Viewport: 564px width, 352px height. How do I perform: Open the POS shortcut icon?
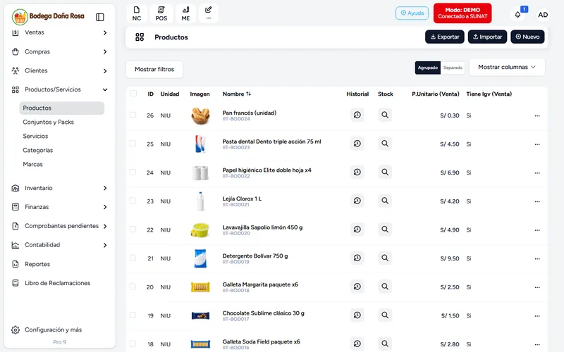point(161,13)
